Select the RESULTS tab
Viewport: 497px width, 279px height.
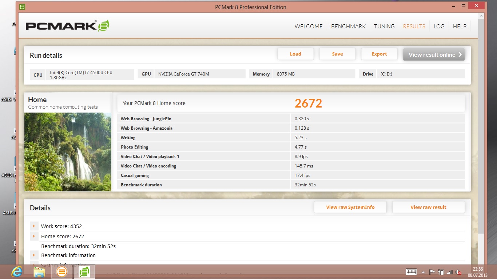[x=414, y=26]
